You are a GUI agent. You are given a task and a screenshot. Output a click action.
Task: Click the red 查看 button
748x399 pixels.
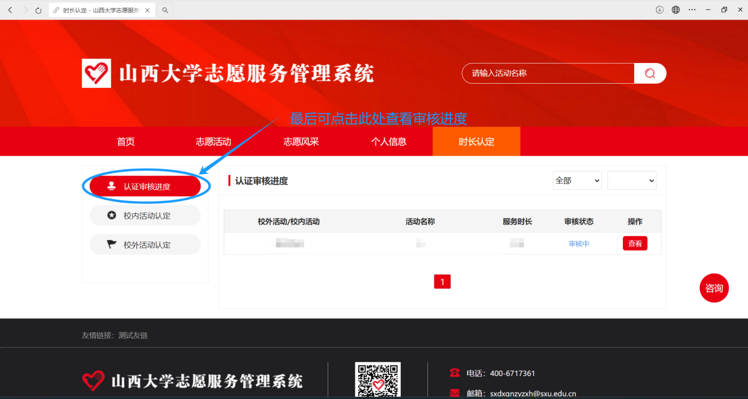pyautogui.click(x=635, y=243)
